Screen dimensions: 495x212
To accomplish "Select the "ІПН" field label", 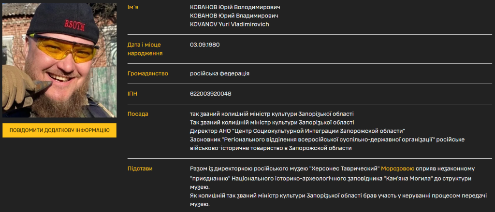I will click(132, 94).
